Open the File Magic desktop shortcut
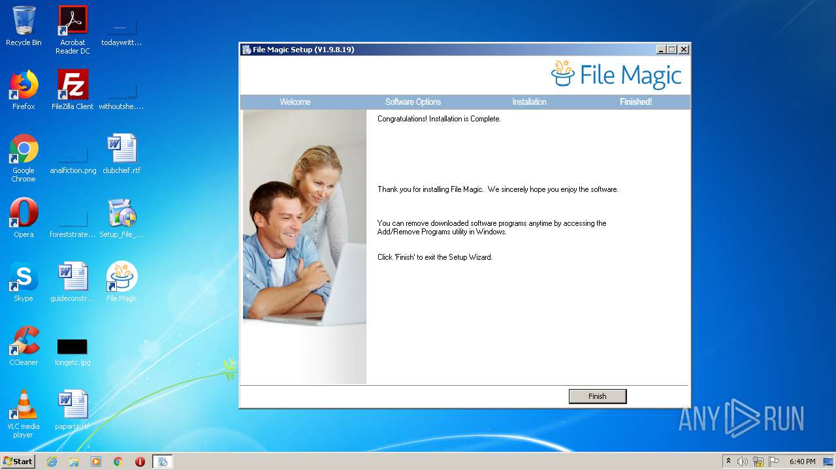The width and height of the screenshot is (836, 470). click(x=121, y=282)
